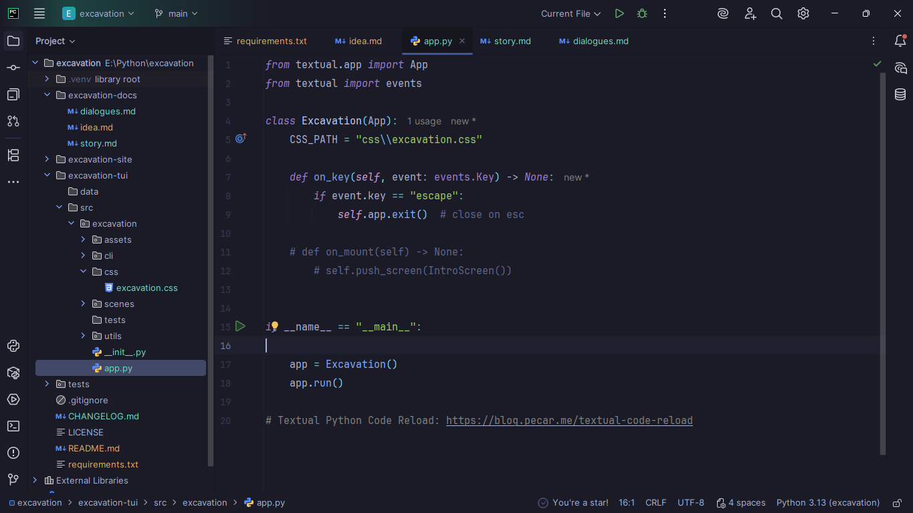Open the Database tool window
913x513 pixels.
point(900,94)
